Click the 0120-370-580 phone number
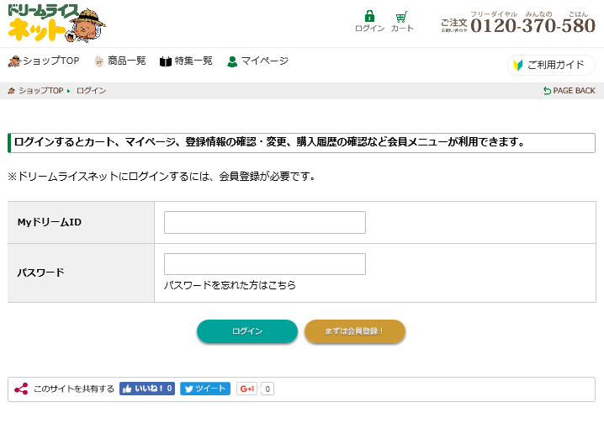The height and width of the screenshot is (434, 604). pyautogui.click(x=532, y=26)
